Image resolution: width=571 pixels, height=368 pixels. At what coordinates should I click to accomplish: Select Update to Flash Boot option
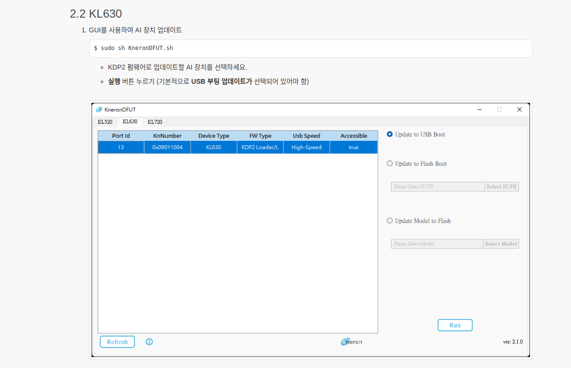390,164
